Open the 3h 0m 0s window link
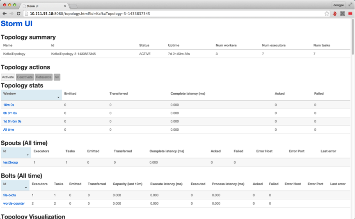This screenshot has height=219, width=355. [x=10, y=113]
